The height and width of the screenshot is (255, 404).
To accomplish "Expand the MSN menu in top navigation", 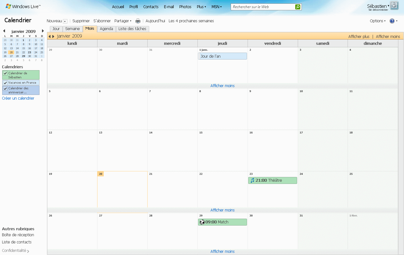I will pos(217,7).
